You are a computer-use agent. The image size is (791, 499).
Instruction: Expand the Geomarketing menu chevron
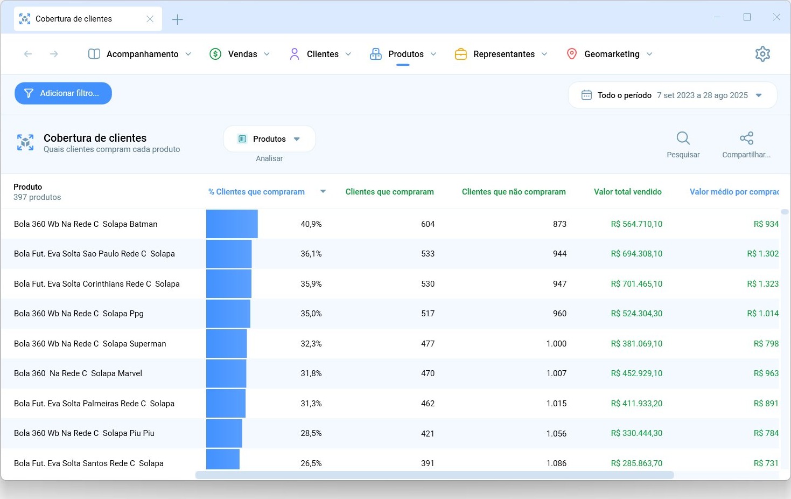pos(649,54)
